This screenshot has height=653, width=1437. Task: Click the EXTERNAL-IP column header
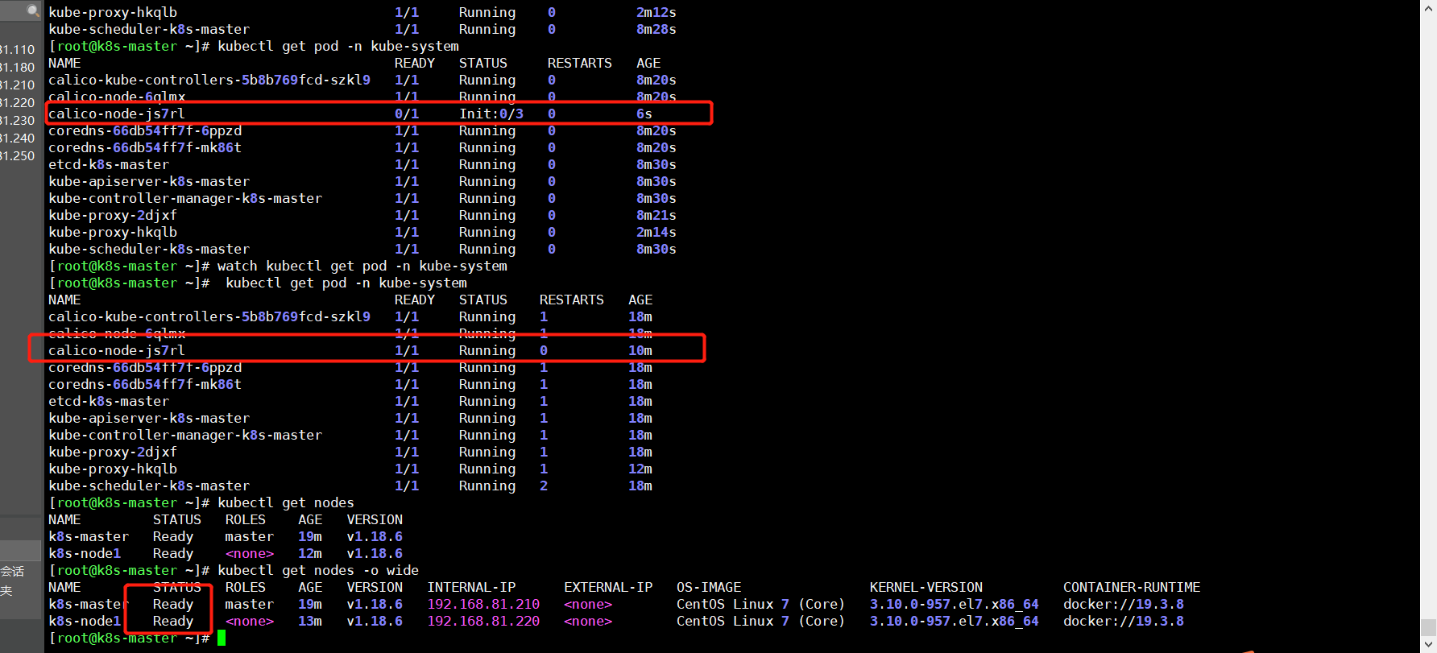(x=608, y=587)
